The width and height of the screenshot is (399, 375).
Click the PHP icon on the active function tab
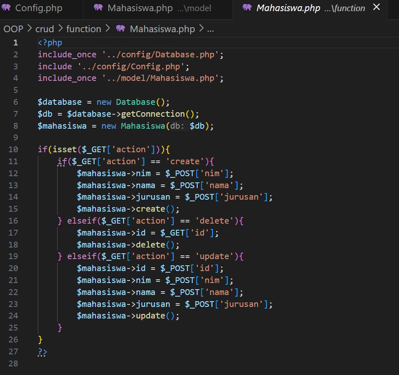[x=247, y=8]
